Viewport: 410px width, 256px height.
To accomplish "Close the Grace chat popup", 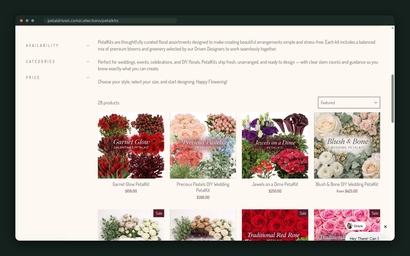I will (385, 227).
